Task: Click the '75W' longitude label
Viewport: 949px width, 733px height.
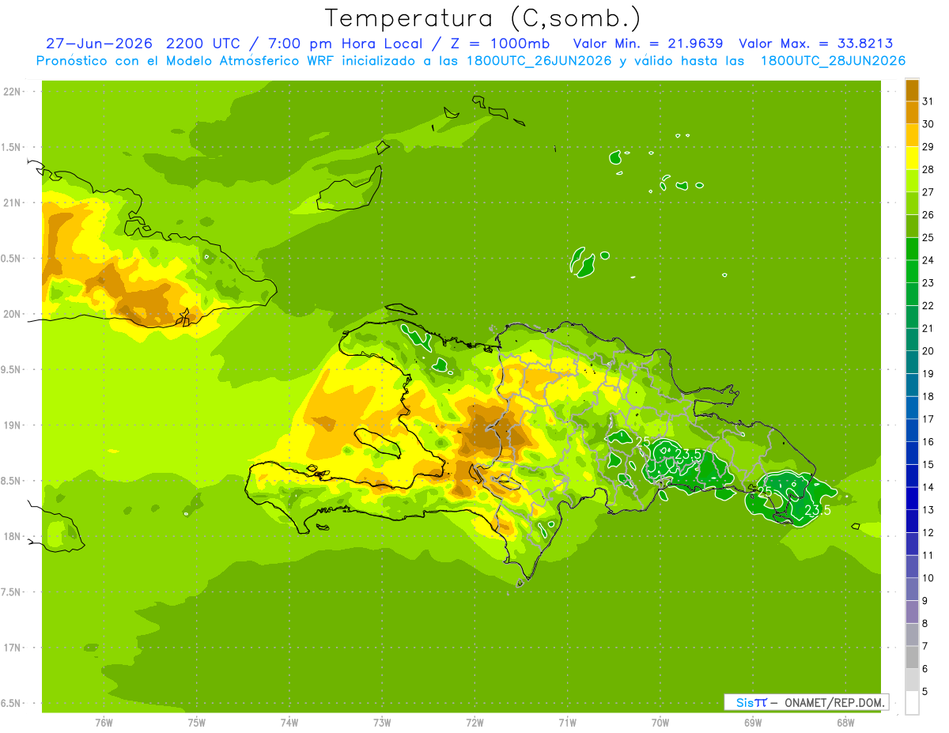Action: click(197, 724)
